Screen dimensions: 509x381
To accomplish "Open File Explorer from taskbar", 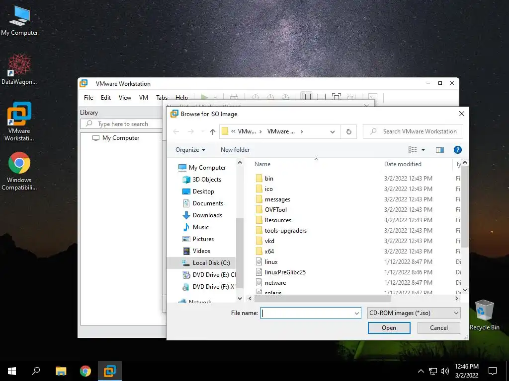I will (61, 371).
